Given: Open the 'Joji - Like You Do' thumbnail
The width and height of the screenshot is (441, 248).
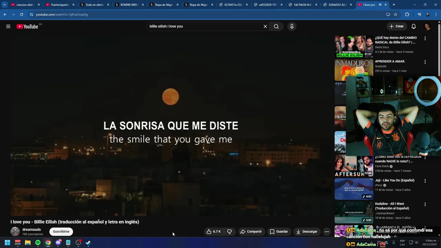Looking at the screenshot, I should click(x=354, y=189).
